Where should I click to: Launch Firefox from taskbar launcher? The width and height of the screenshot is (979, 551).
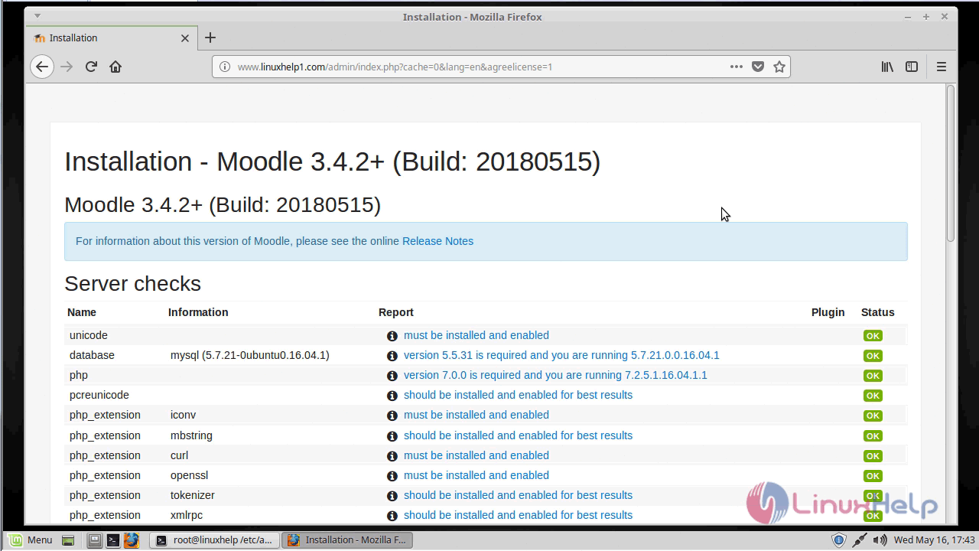tap(131, 540)
